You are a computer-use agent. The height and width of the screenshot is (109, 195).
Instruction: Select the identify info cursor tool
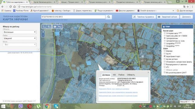tap(60, 27)
